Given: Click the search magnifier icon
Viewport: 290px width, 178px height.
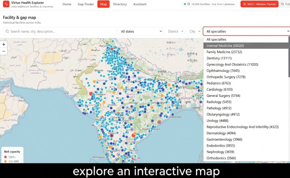Looking at the screenshot, I should [7, 31].
